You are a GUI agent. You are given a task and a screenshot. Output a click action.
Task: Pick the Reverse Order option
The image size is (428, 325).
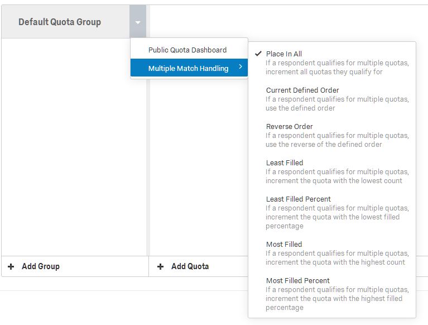pyautogui.click(x=289, y=127)
